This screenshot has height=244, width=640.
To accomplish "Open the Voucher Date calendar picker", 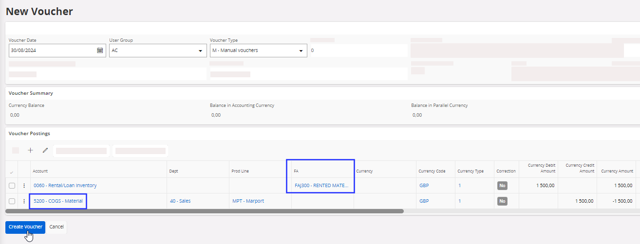I will click(100, 51).
